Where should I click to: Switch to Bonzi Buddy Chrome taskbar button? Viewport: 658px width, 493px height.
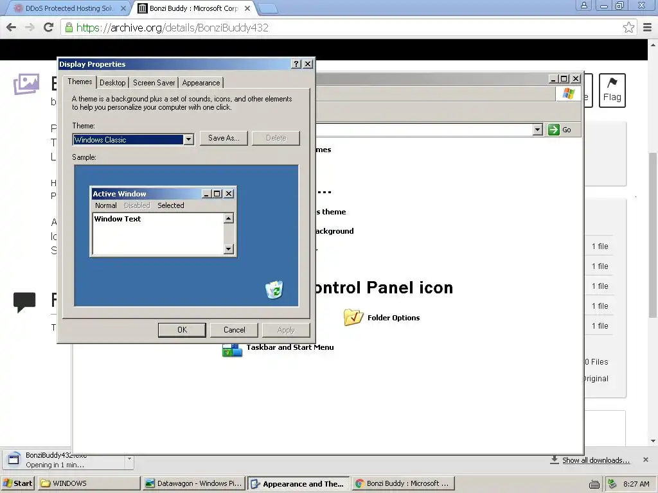pyautogui.click(x=404, y=483)
